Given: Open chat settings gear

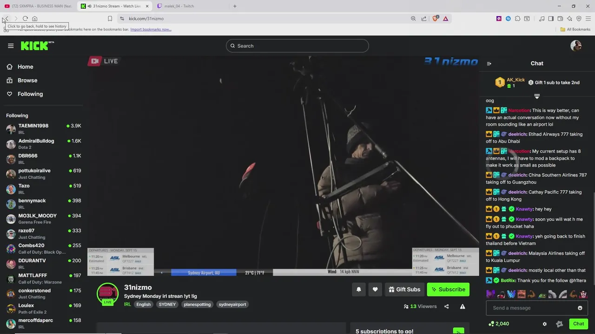Looking at the screenshot, I should point(545,324).
